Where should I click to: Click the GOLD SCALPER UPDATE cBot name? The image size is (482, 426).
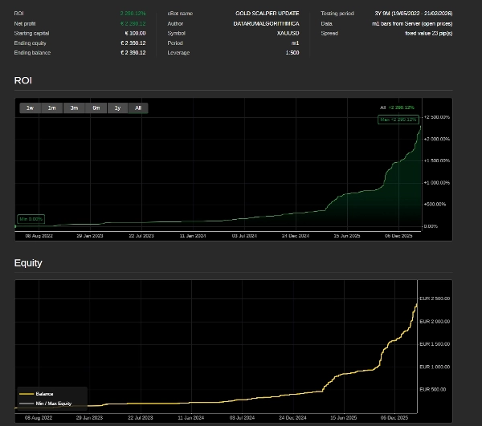[x=267, y=14]
